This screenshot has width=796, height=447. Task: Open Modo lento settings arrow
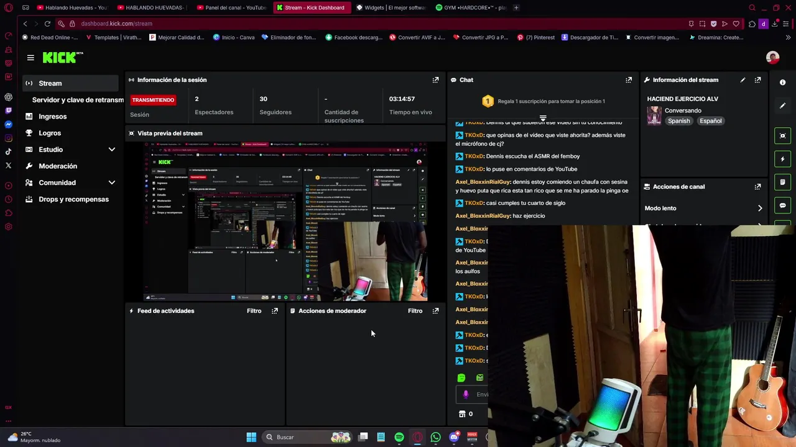759,209
